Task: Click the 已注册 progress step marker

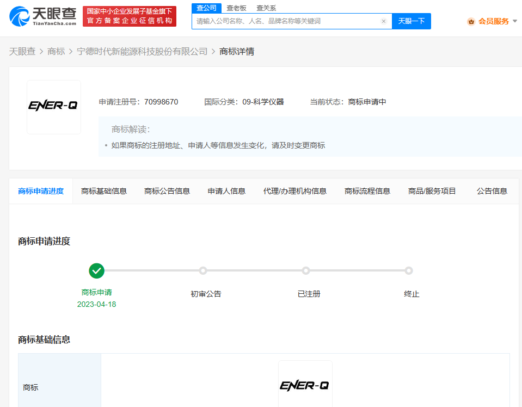Action: coord(306,270)
